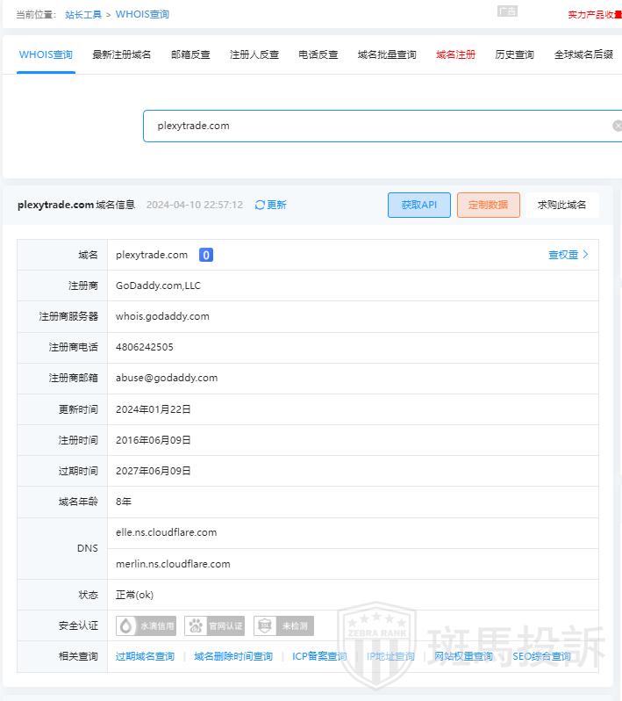This screenshot has height=701, width=622.
Task: Expand 查权重 with the chevron arrow
Action: (585, 255)
